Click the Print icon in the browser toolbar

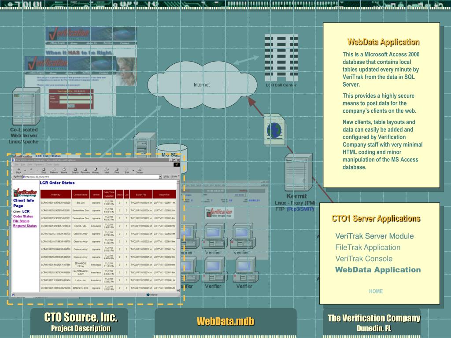click(x=117, y=171)
